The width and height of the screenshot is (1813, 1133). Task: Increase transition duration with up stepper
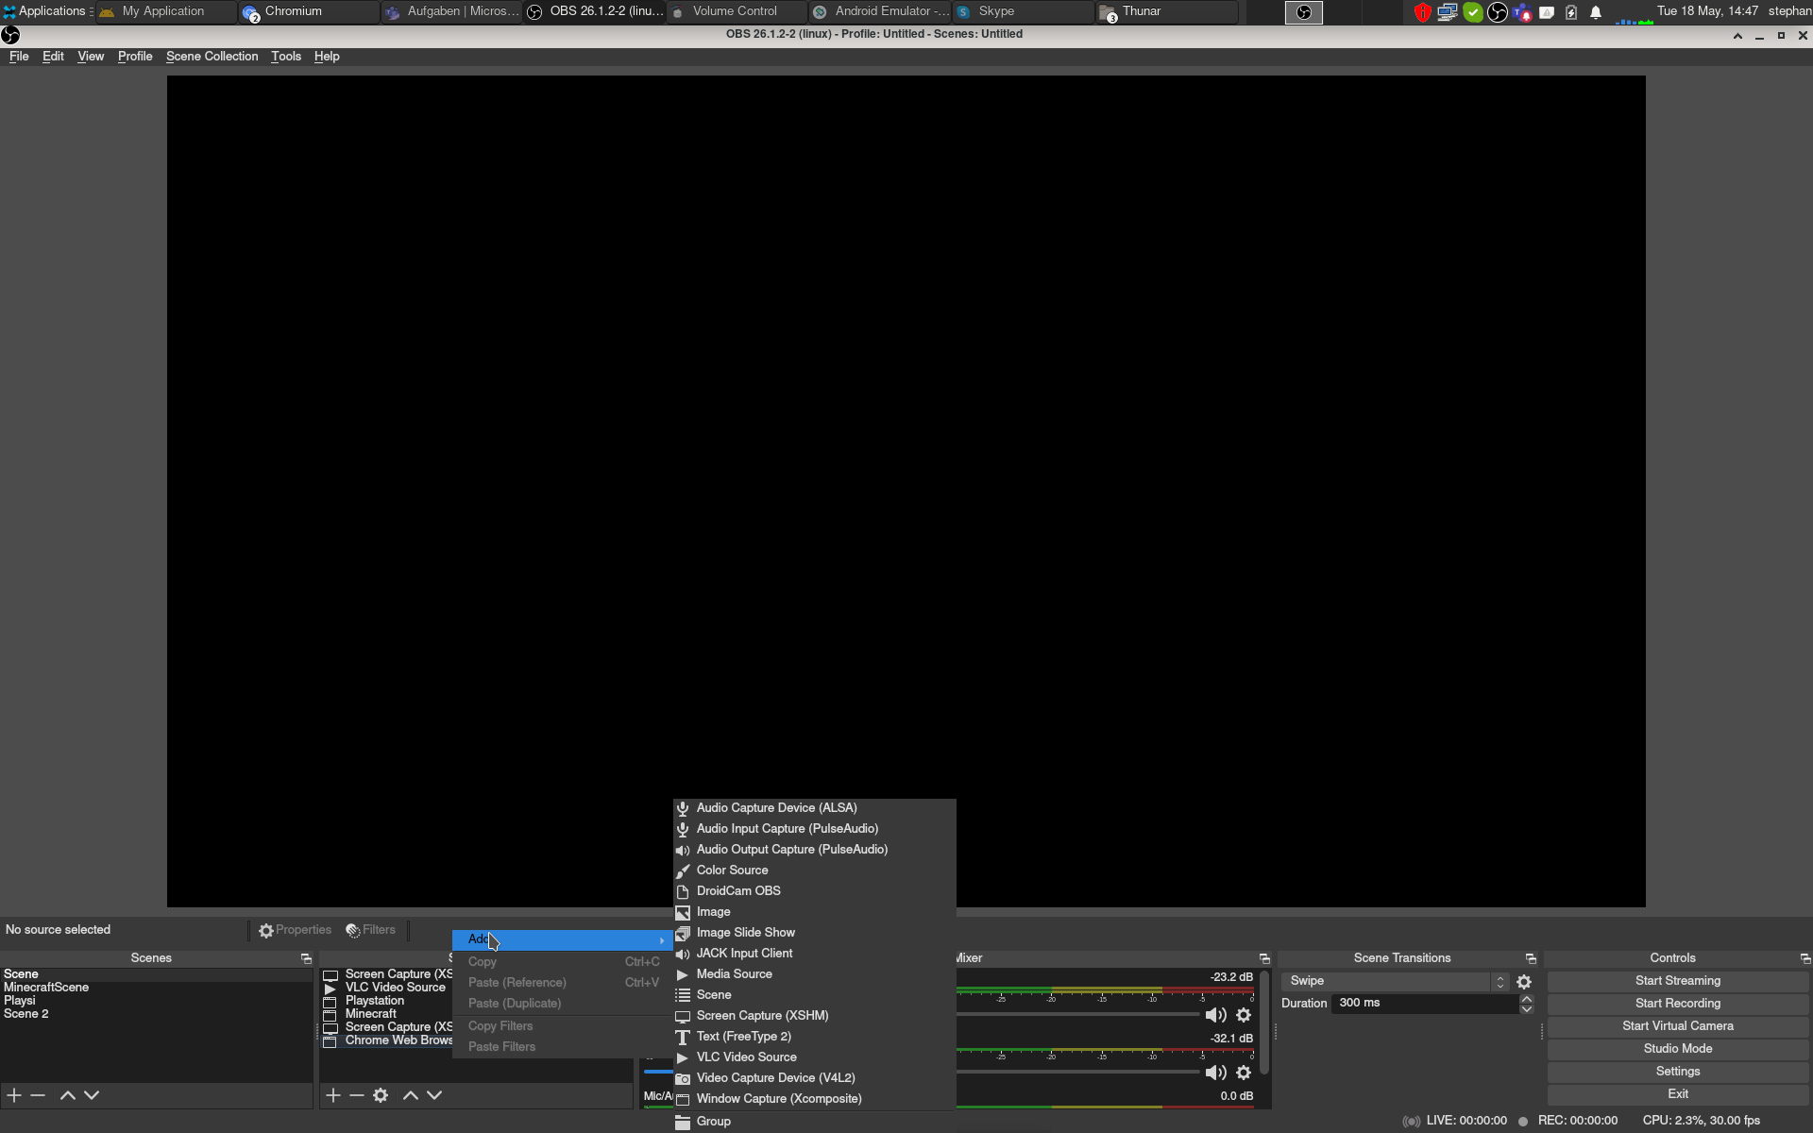point(1526,998)
